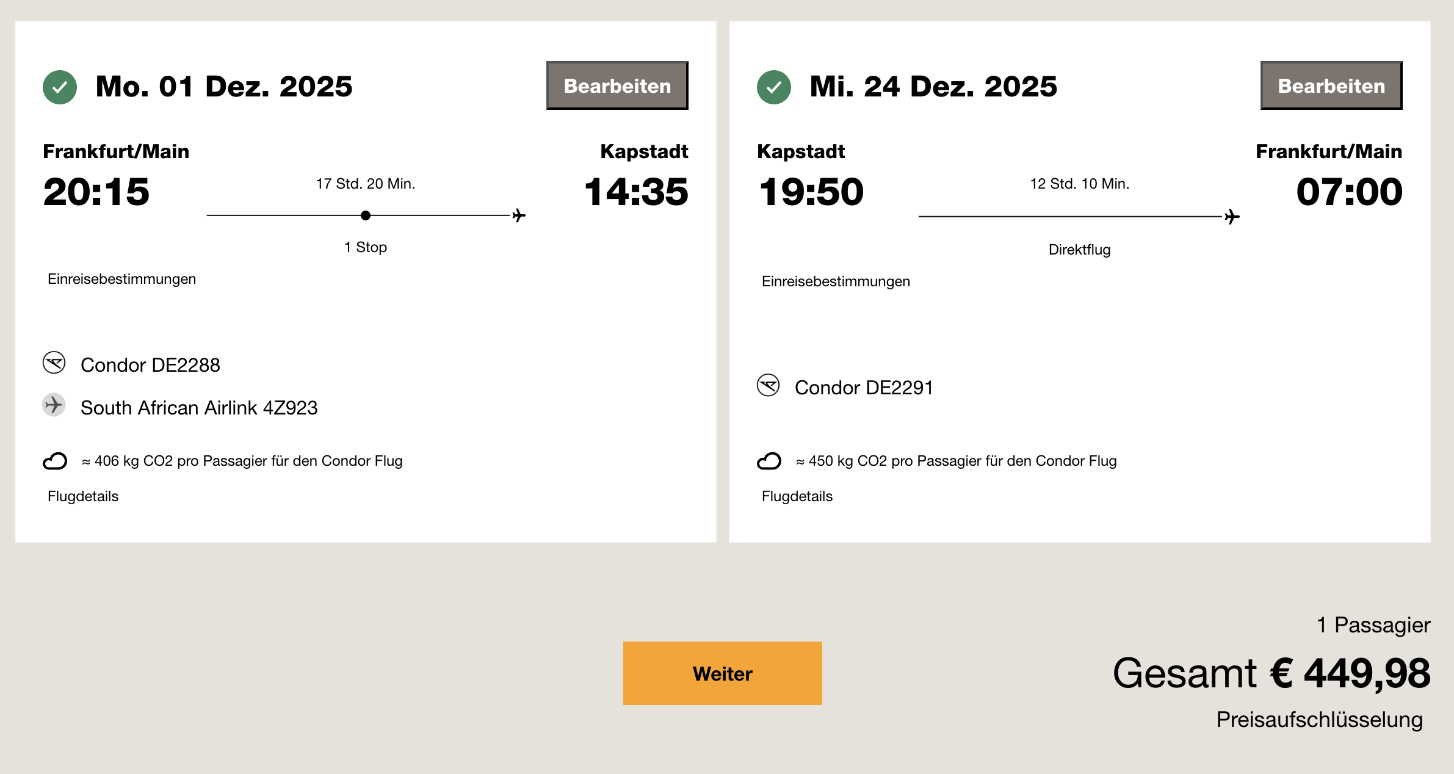This screenshot has height=774, width=1454.
Task: Click the stopover dot on the outbound flight line
Action: tap(366, 215)
